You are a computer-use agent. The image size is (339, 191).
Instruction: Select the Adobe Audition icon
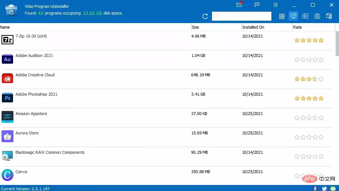pyautogui.click(x=7, y=59)
